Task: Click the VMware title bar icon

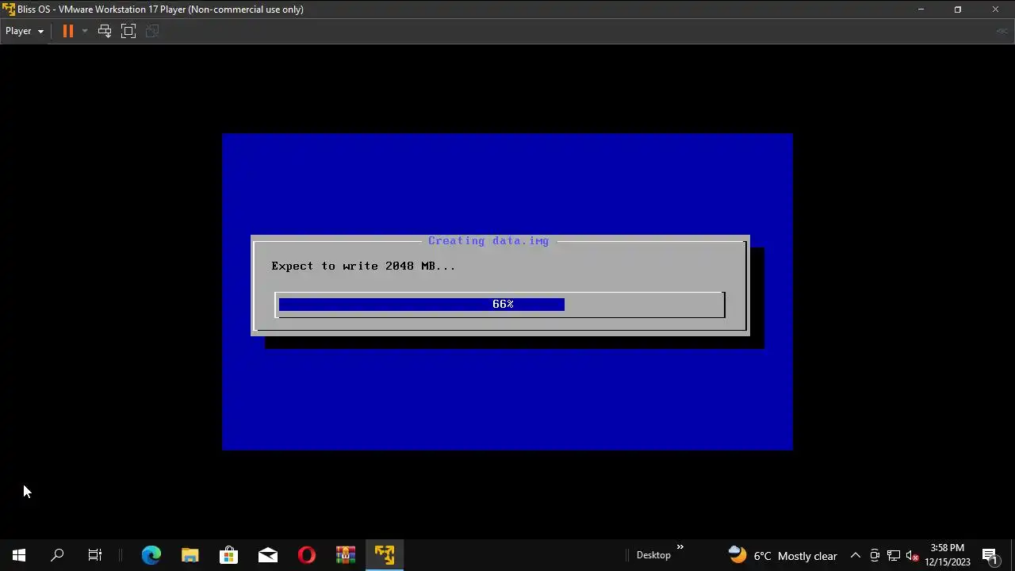Action: click(9, 10)
